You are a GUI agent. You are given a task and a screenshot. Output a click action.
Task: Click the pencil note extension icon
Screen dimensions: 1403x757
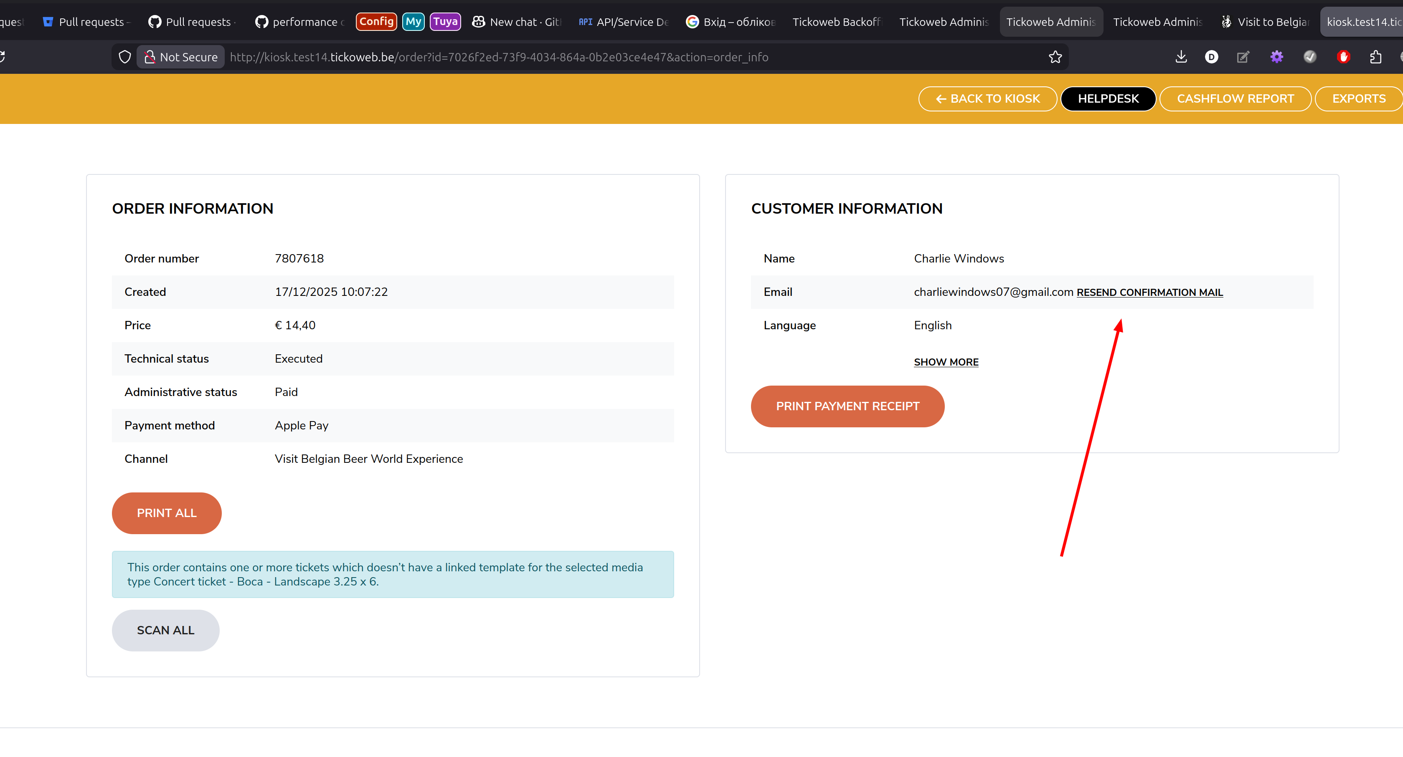[x=1243, y=57]
